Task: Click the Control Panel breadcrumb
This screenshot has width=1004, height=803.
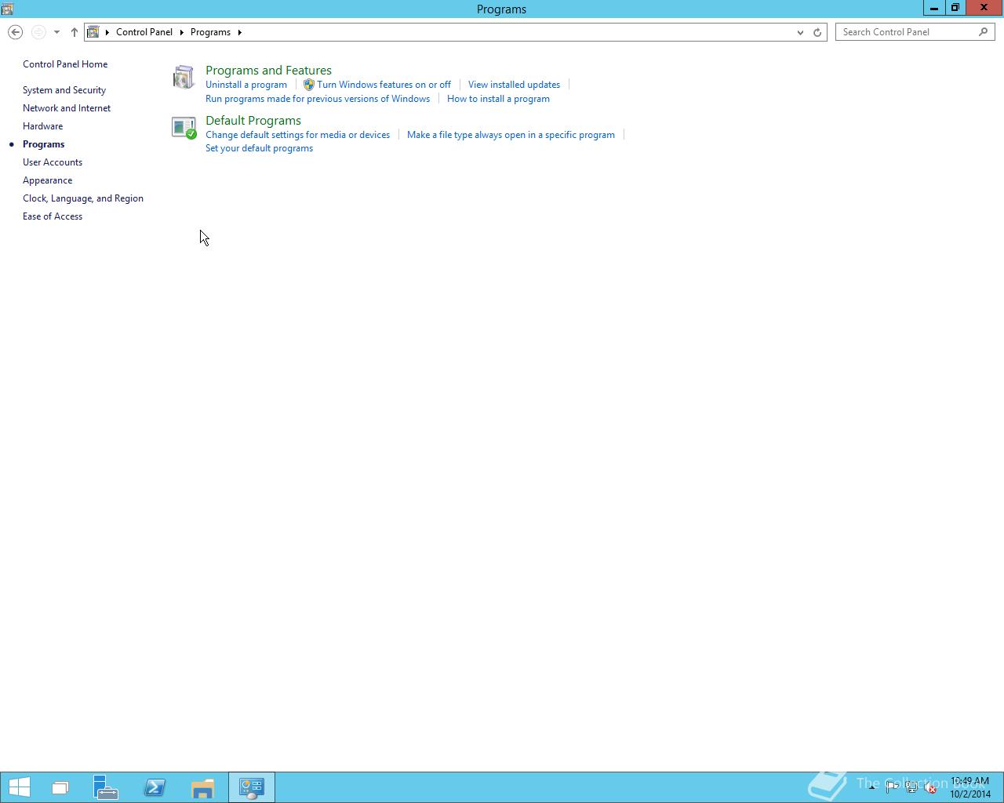Action: [144, 32]
